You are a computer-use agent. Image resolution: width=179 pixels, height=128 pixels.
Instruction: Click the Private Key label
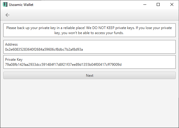pyautogui.click(x=14, y=60)
